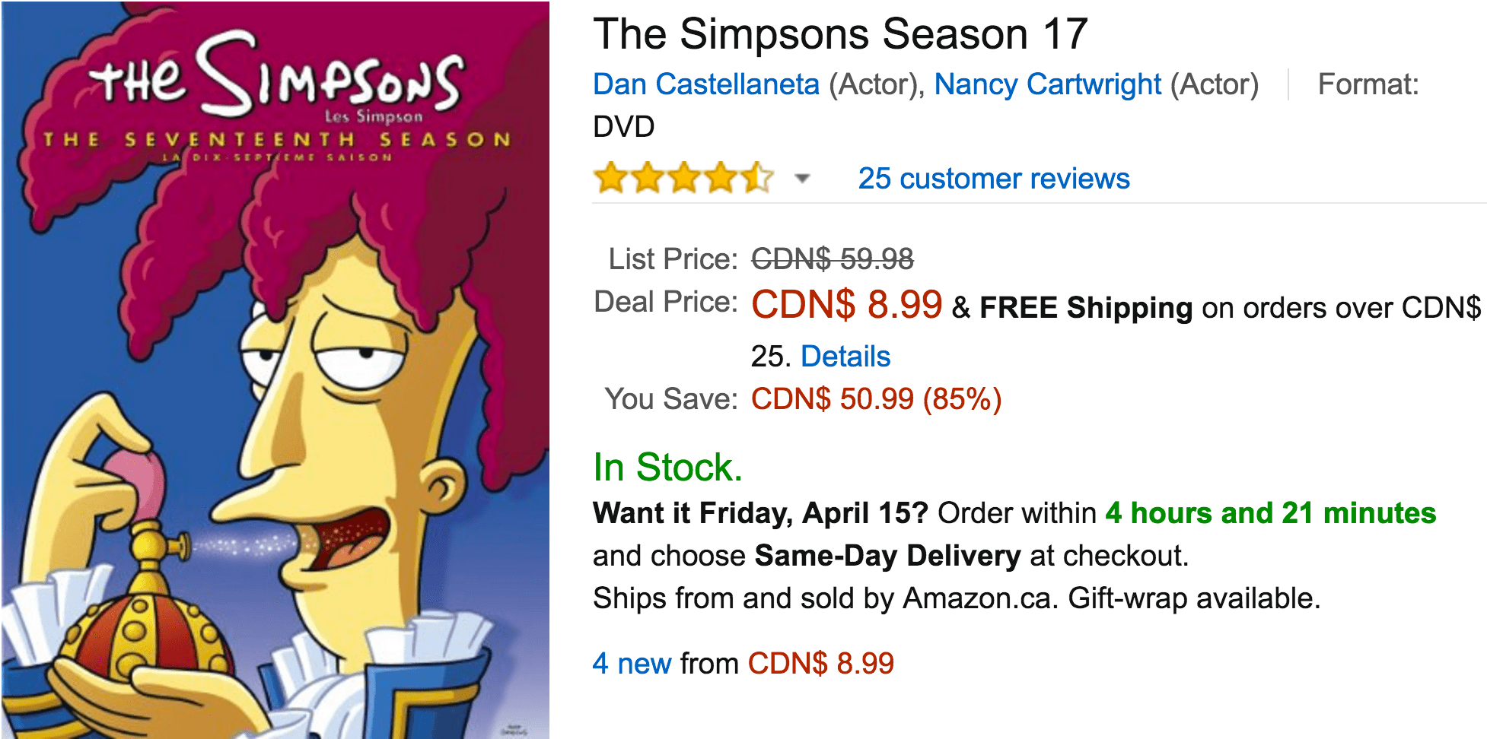Screen dimensions: 1487x739
Task: Click the CDN$ 50.99 (85%) savings amount
Action: tap(876, 399)
